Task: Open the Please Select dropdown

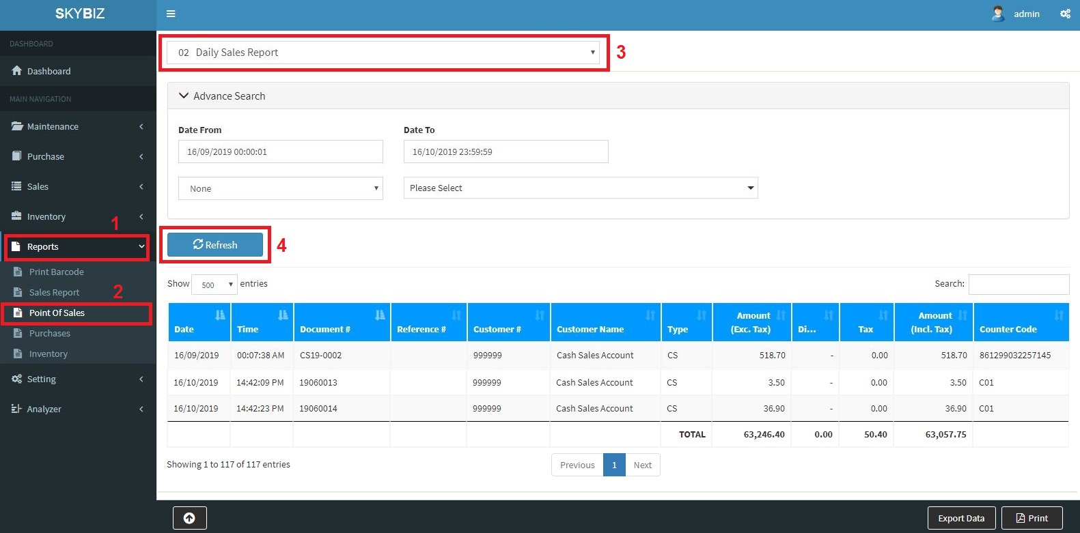Action: coord(580,188)
